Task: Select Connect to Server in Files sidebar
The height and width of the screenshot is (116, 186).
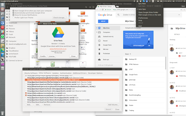Action: click(x=15, y=61)
